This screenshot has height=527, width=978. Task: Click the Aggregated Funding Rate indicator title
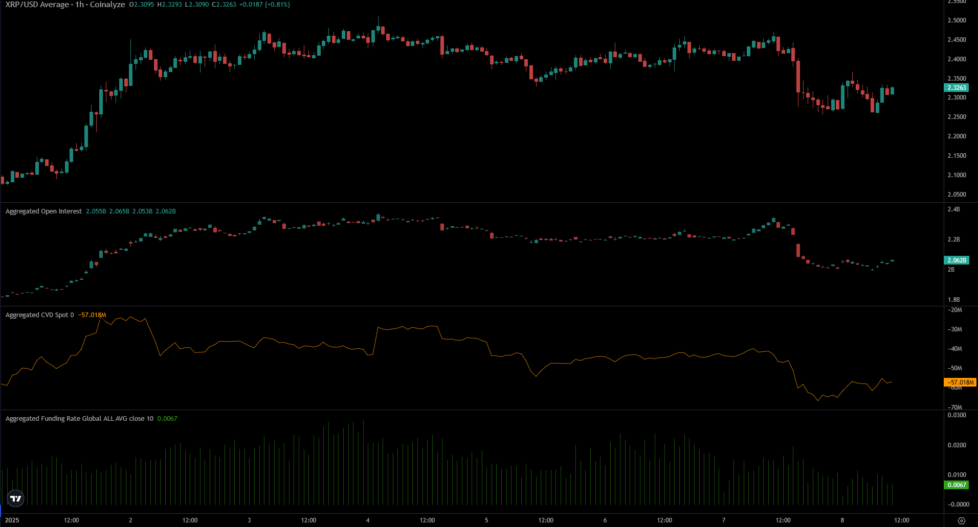[x=79, y=419]
